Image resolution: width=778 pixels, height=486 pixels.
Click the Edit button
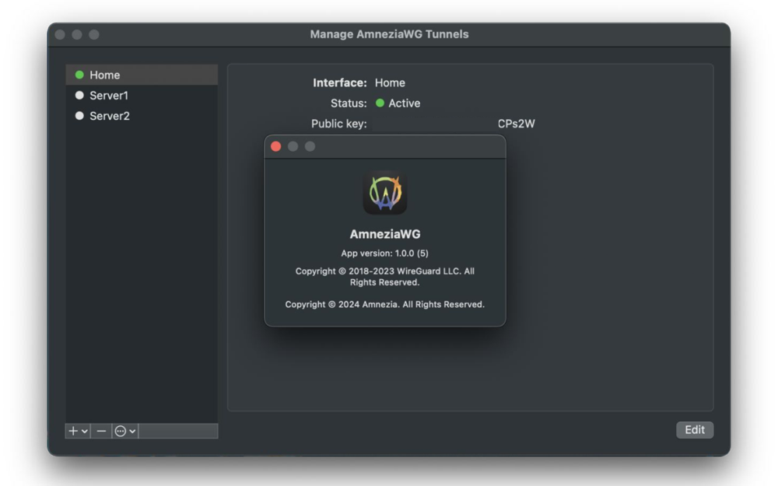pyautogui.click(x=695, y=430)
